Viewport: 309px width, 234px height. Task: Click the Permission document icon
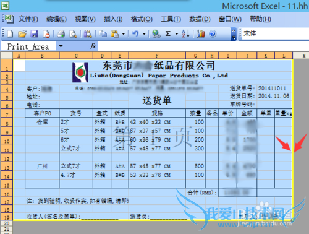(x=46, y=33)
